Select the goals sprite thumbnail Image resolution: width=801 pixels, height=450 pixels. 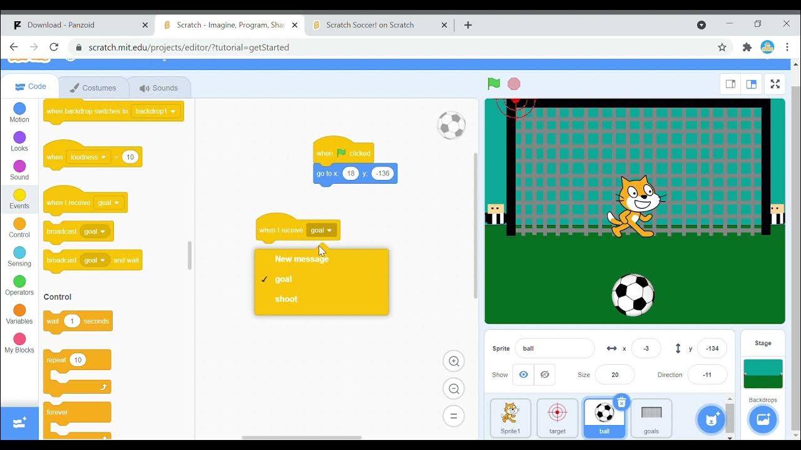(x=651, y=418)
